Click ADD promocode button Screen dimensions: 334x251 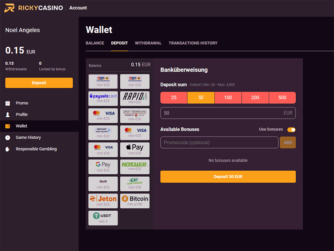coord(288,143)
